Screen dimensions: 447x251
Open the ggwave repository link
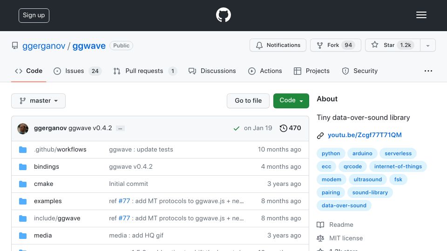(x=89, y=46)
